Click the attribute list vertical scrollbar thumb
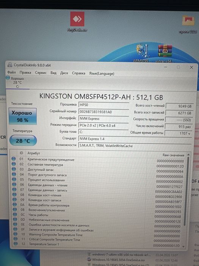The height and width of the screenshot is (266, 199). (186, 192)
